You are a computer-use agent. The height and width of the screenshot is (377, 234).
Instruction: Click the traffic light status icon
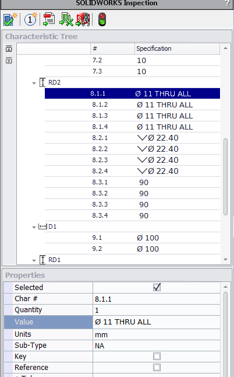tap(102, 19)
